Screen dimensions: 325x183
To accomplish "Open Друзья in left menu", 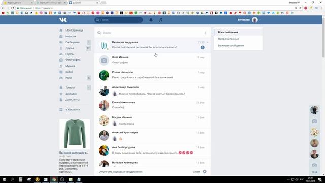I will point(70,48).
